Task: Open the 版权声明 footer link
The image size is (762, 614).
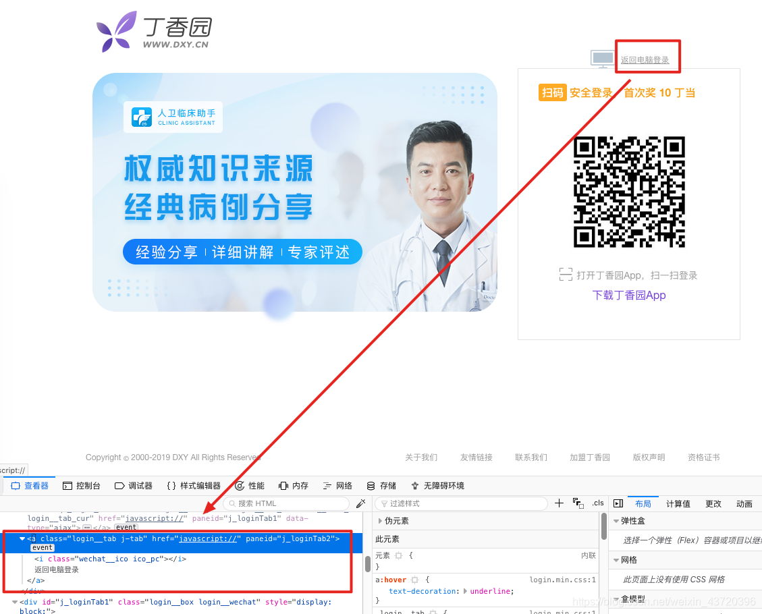Action: coord(649,457)
